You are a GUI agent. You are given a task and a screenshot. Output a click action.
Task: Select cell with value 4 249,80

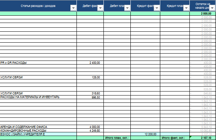coord(90,131)
